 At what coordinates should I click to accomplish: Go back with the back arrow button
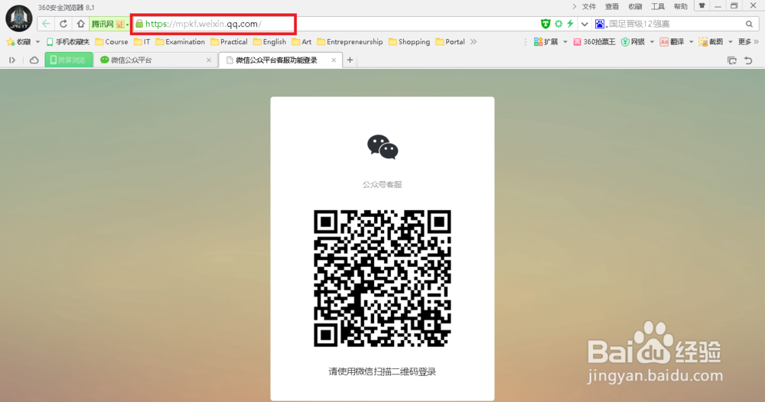click(x=46, y=24)
